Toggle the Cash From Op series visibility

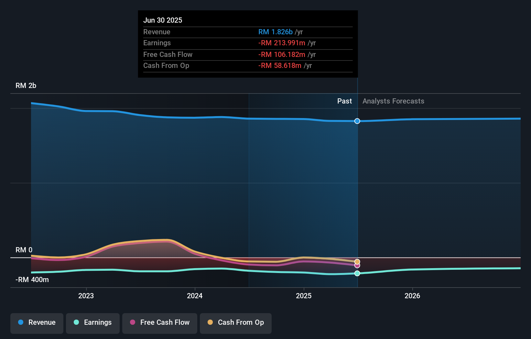point(235,323)
